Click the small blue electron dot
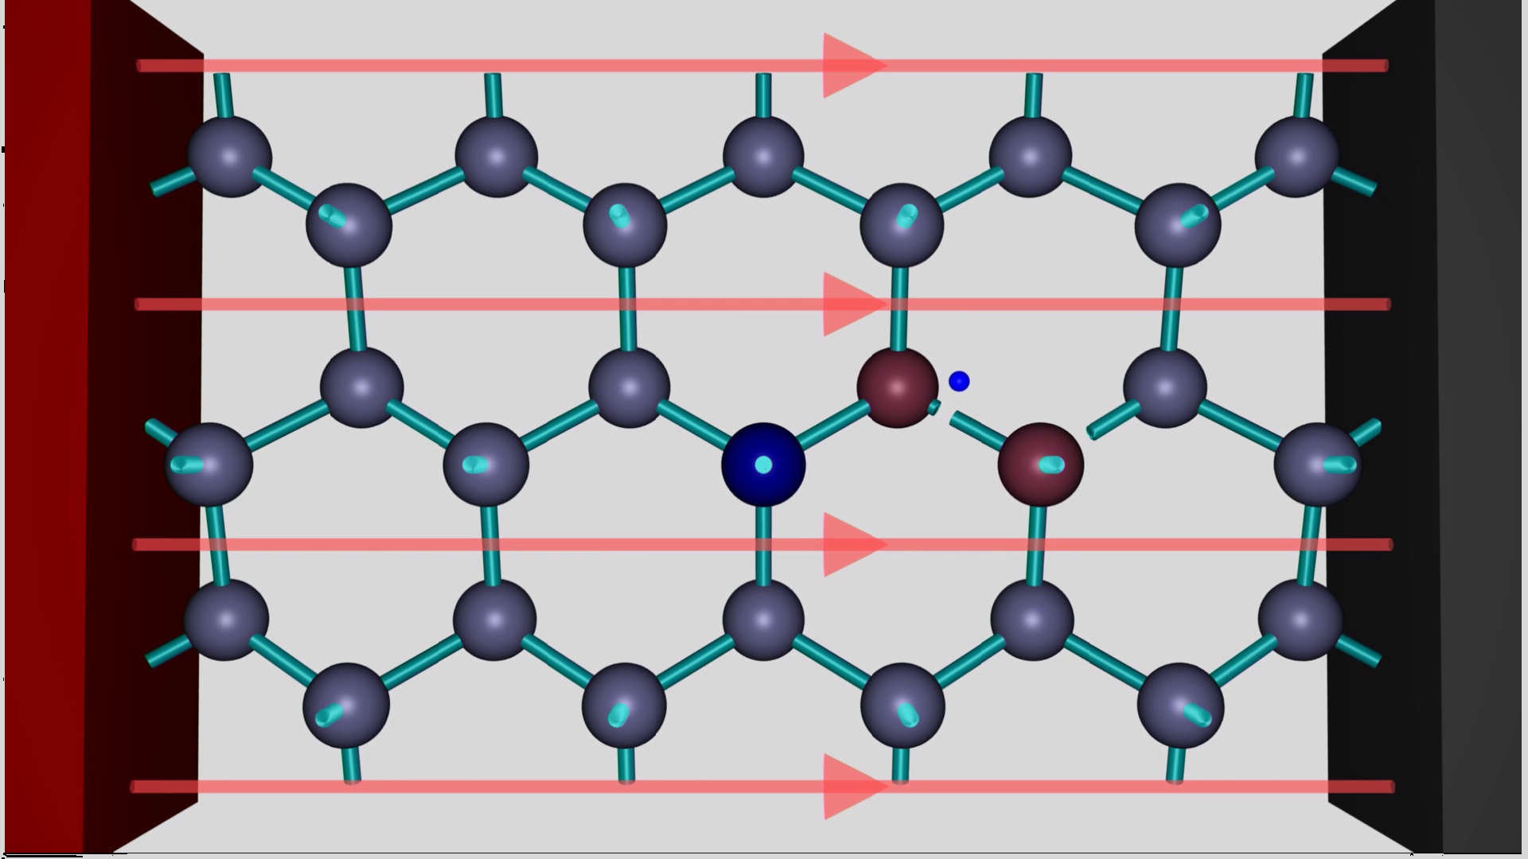This screenshot has width=1528, height=859. click(x=959, y=382)
